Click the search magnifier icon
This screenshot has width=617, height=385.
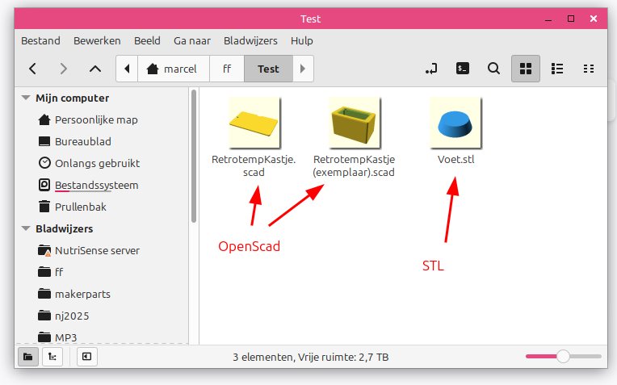click(493, 69)
